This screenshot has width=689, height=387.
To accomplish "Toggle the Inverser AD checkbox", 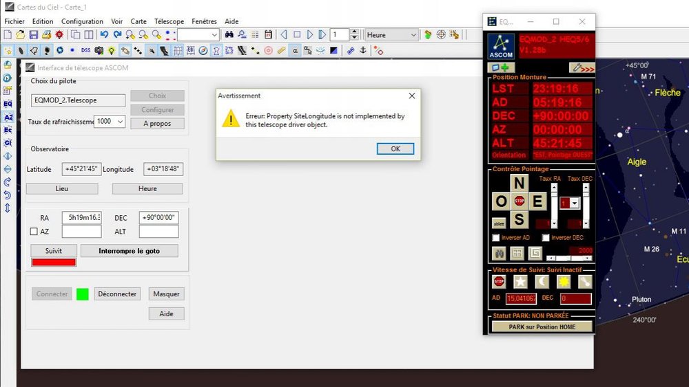I will (x=496, y=238).
